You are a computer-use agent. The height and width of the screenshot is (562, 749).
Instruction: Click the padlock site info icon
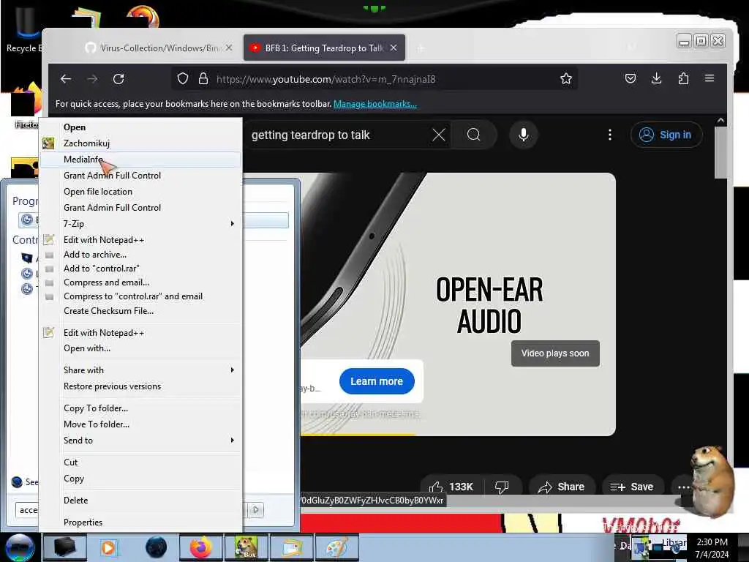pos(203,79)
